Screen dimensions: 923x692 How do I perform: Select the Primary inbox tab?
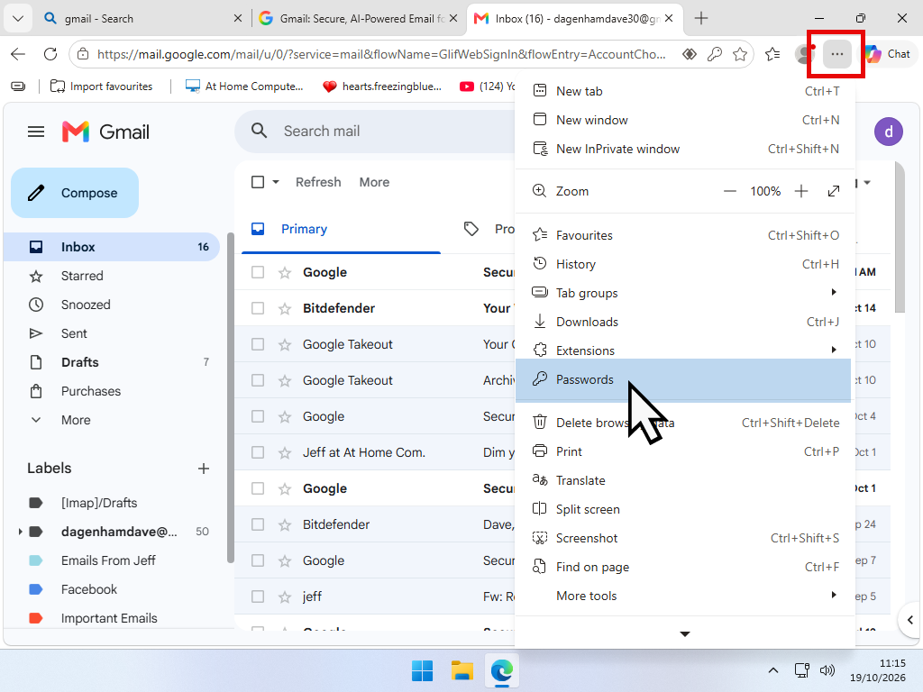[342, 229]
